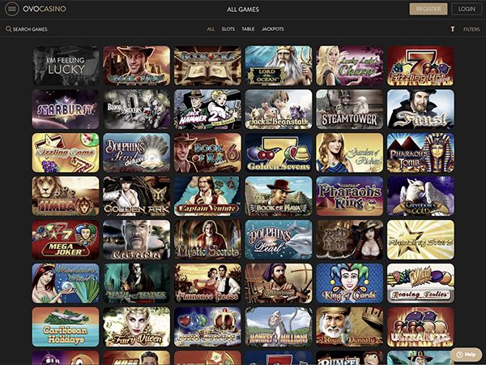Launch the Amazing Stars game

[420, 239]
